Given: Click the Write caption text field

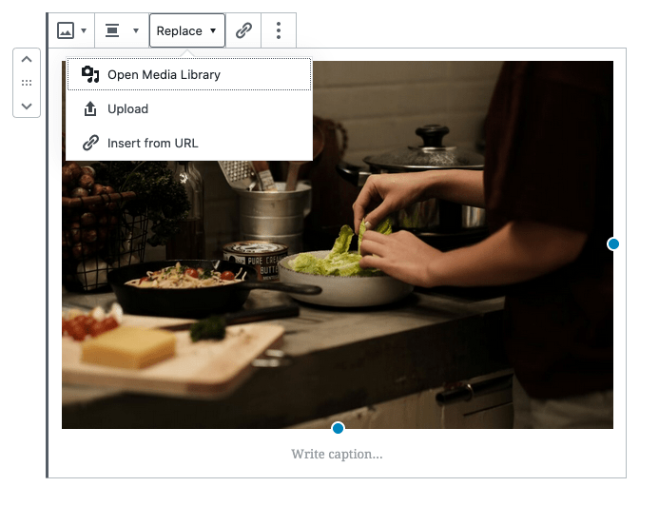Looking at the screenshot, I should (x=337, y=455).
